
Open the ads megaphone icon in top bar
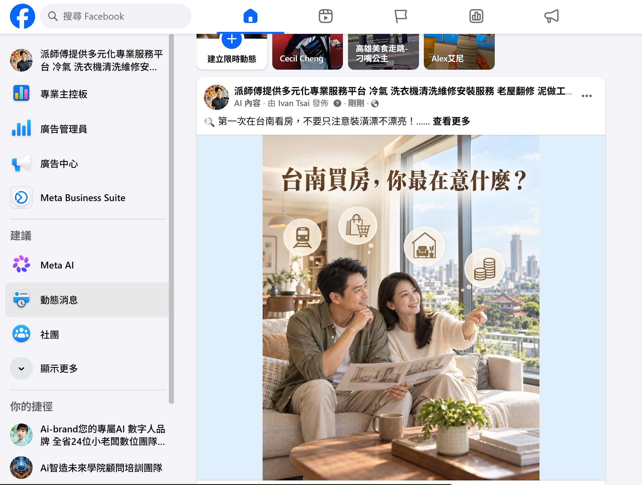pos(551,16)
